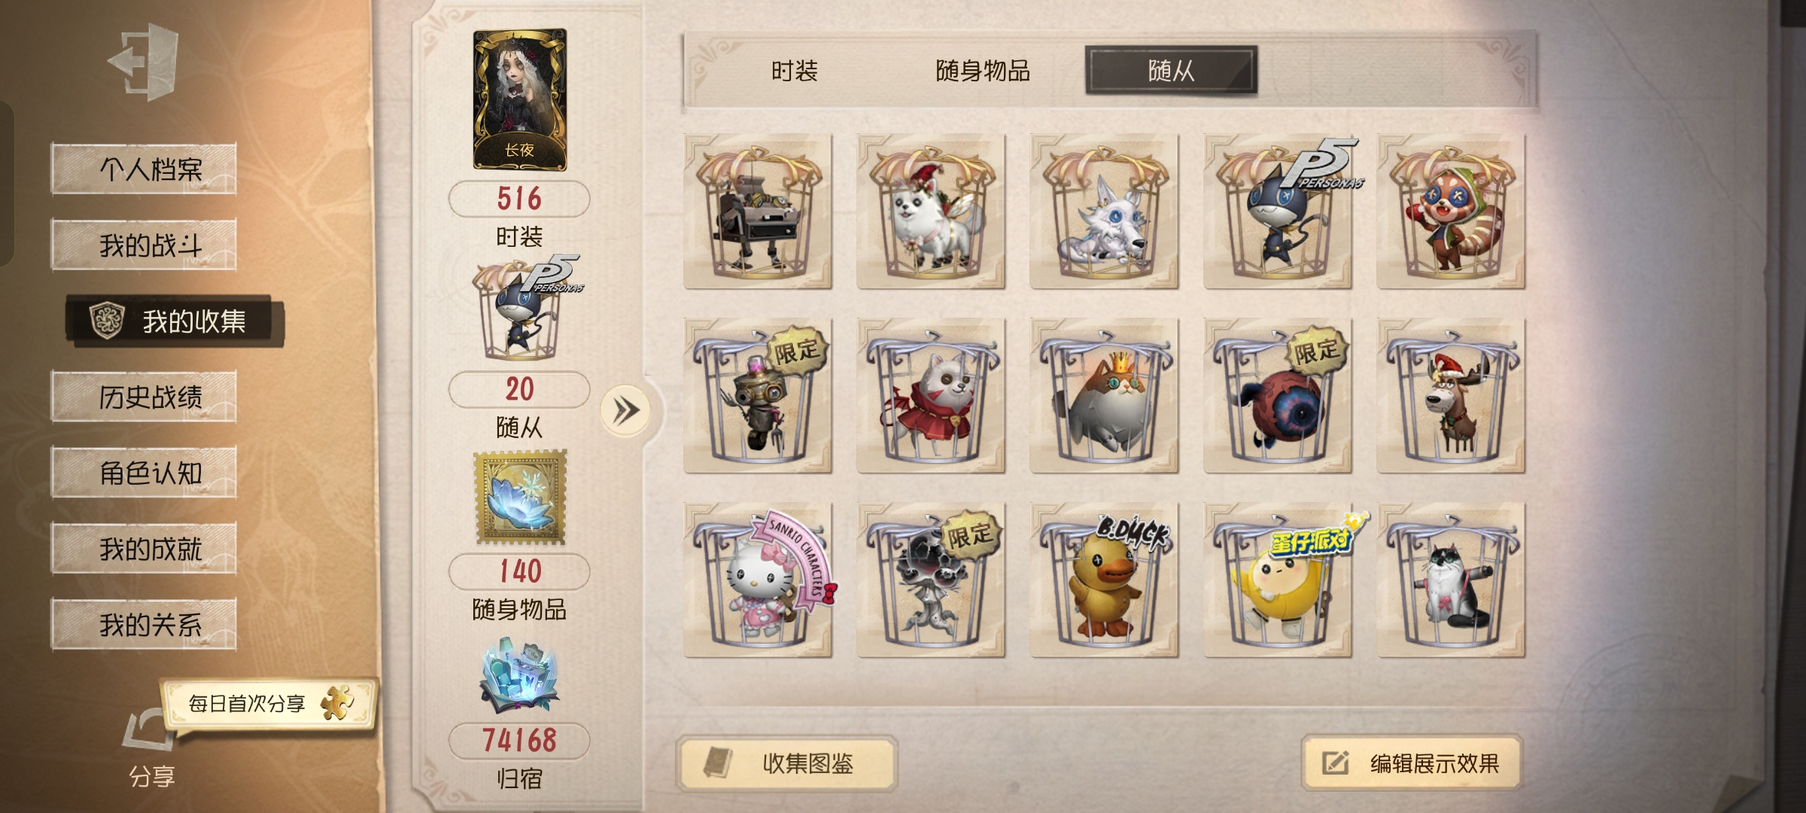This screenshot has width=1806, height=813.
Task: Click the 长夜 costume portrait thumbnail
Action: click(519, 99)
